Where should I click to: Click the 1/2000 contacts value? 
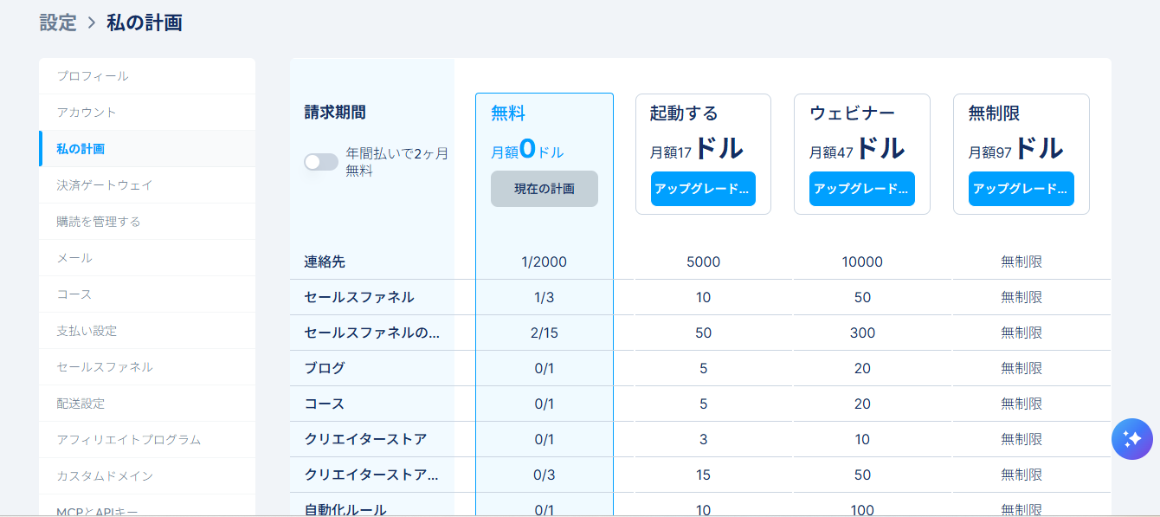click(545, 262)
